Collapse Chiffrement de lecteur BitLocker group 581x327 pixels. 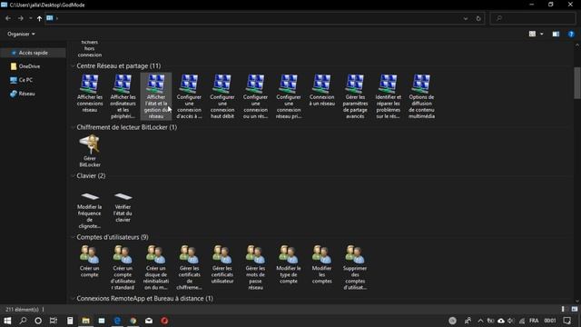click(73, 127)
